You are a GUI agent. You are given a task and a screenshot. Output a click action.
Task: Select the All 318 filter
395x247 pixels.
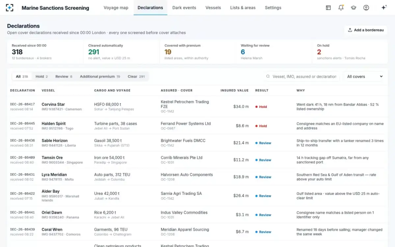coord(22,76)
